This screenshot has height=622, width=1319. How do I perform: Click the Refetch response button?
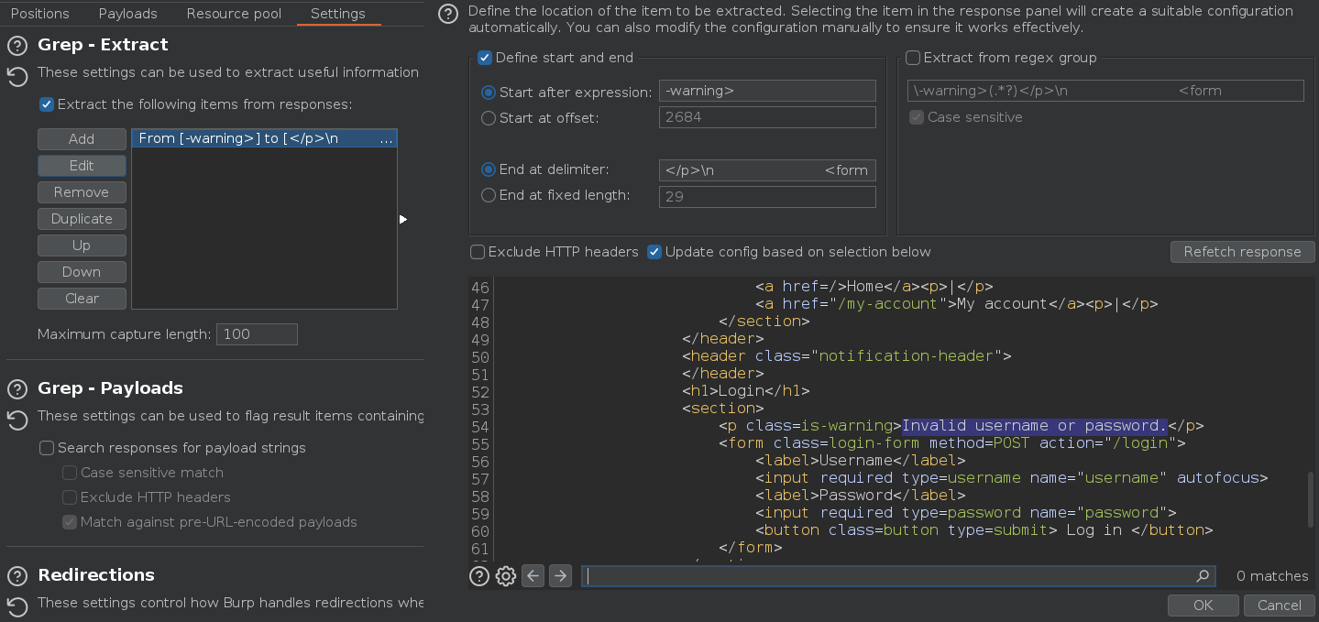pyautogui.click(x=1241, y=252)
